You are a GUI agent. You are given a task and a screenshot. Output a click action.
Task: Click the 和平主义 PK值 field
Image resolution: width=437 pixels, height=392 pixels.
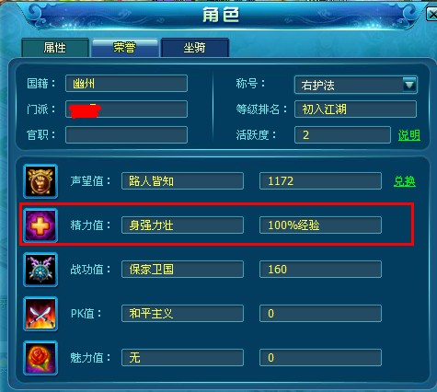click(182, 314)
